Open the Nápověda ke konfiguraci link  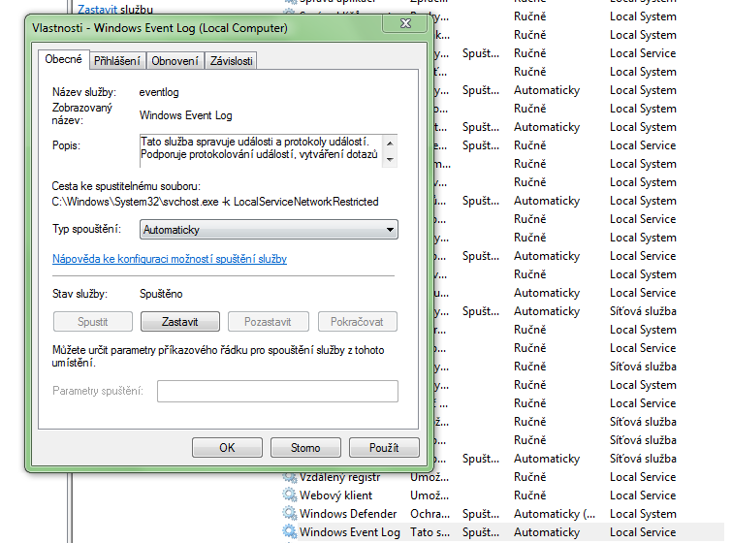click(x=170, y=259)
